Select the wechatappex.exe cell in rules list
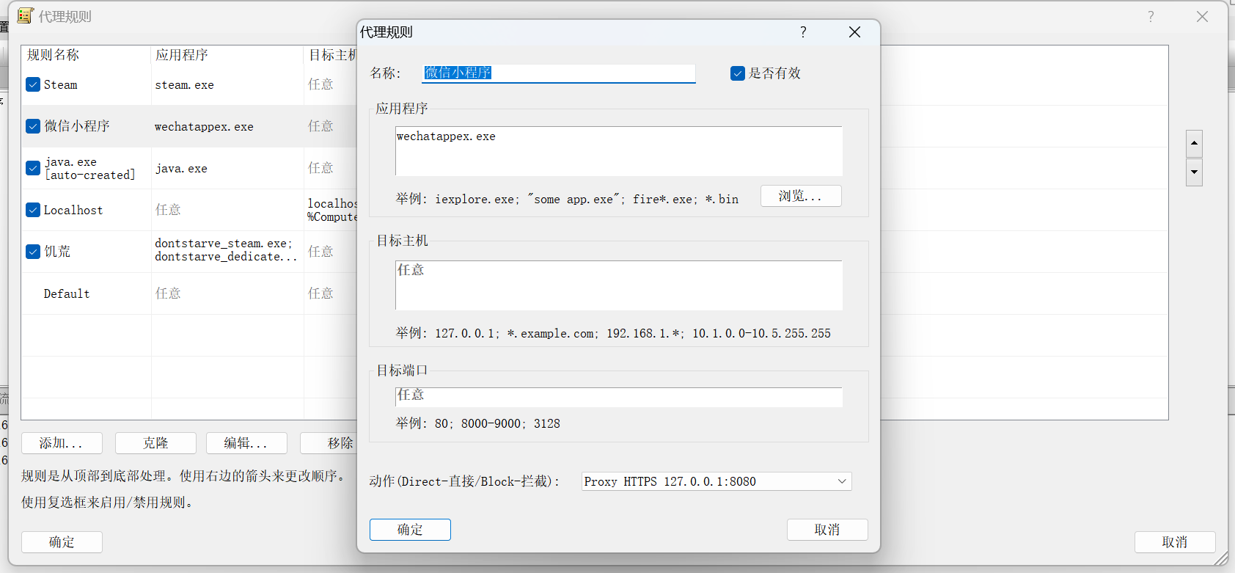This screenshot has width=1235, height=573. [x=204, y=127]
